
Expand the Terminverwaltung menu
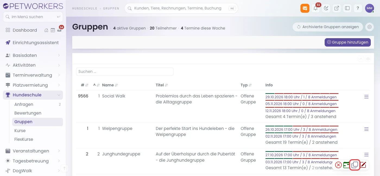point(33,75)
